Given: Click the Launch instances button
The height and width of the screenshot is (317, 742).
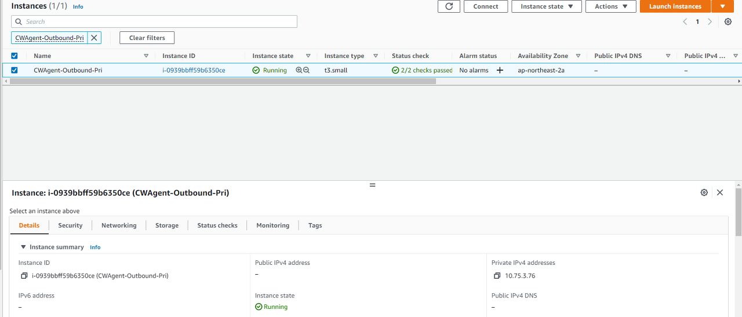Looking at the screenshot, I should pos(675,6).
